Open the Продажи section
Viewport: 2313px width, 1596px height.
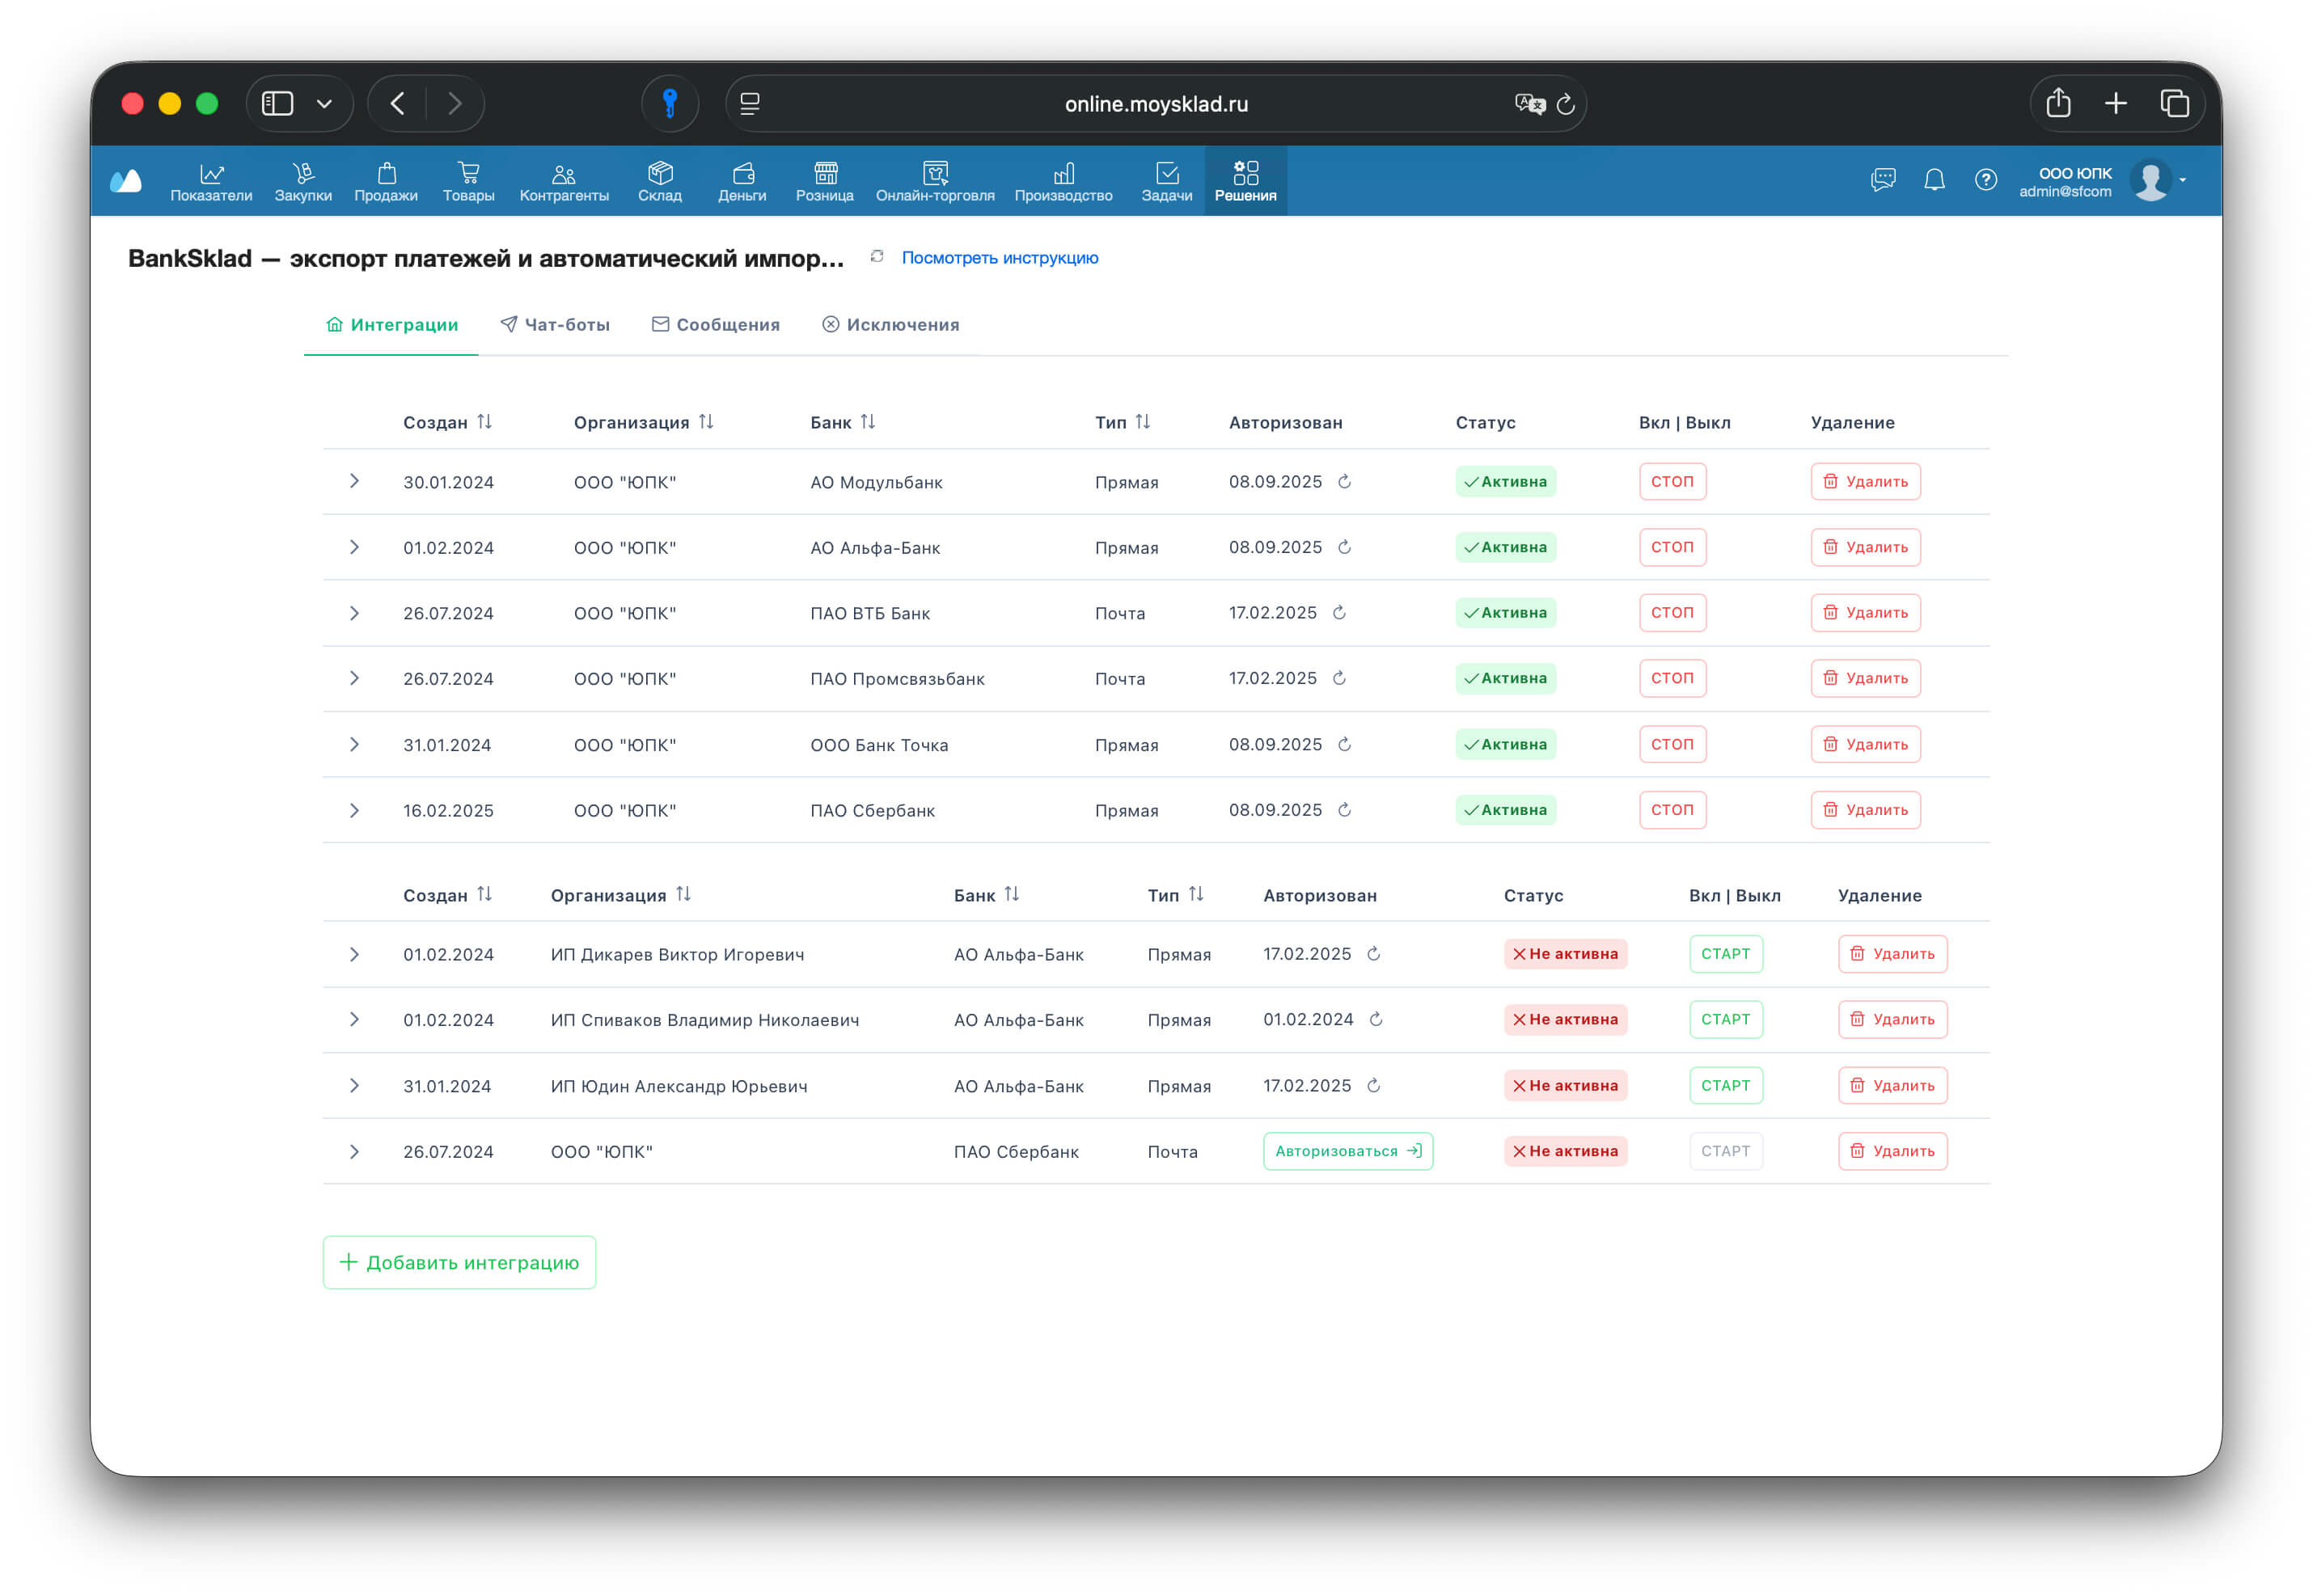pos(386,182)
